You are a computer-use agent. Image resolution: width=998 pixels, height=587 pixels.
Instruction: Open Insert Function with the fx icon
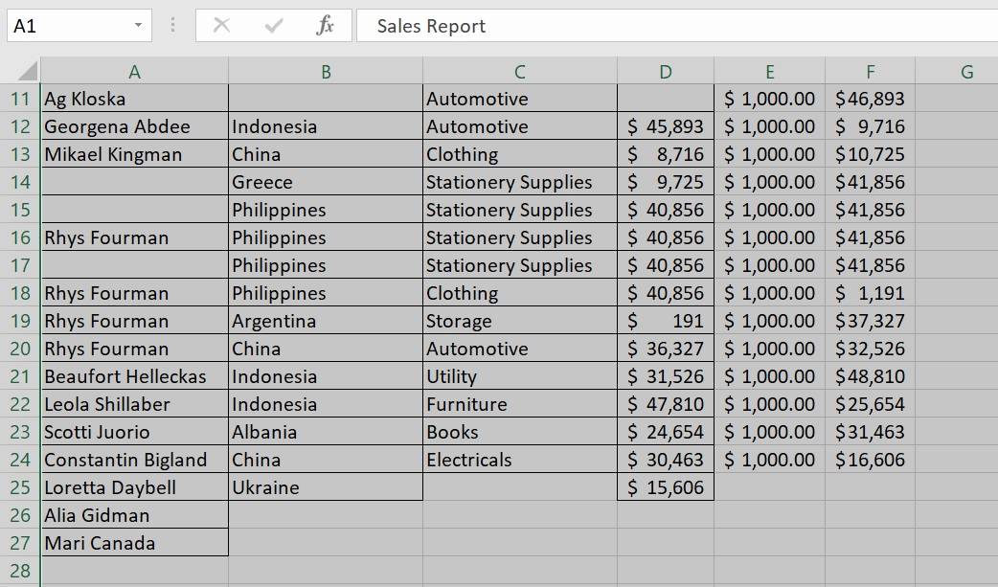click(x=326, y=26)
